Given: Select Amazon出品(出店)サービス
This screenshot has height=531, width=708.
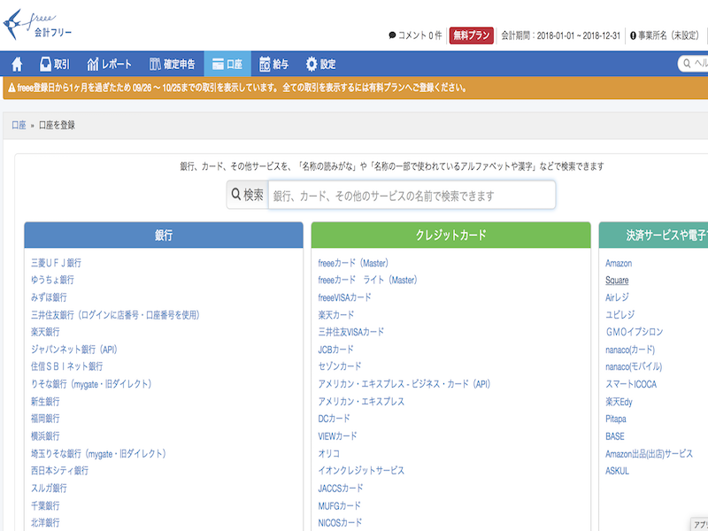Looking at the screenshot, I should click(x=649, y=454).
